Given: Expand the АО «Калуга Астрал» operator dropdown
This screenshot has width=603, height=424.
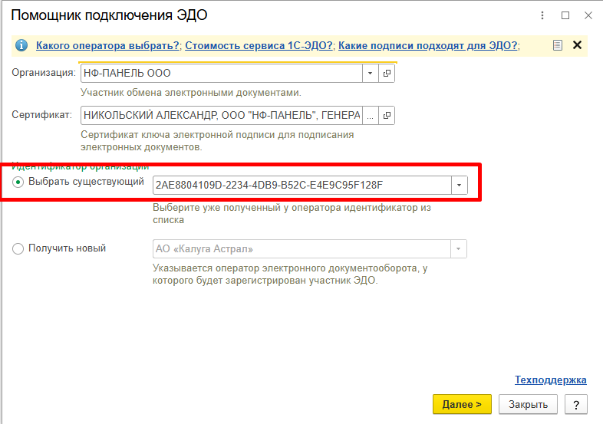Looking at the screenshot, I should point(459,248).
